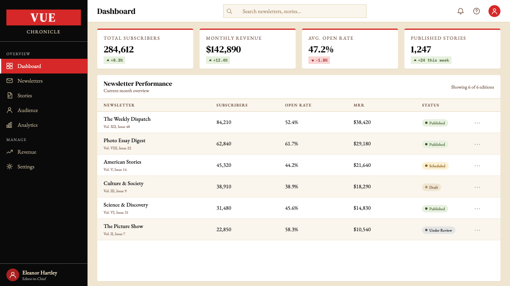
Task: Select the Total Subscribers card
Action: 145,48
